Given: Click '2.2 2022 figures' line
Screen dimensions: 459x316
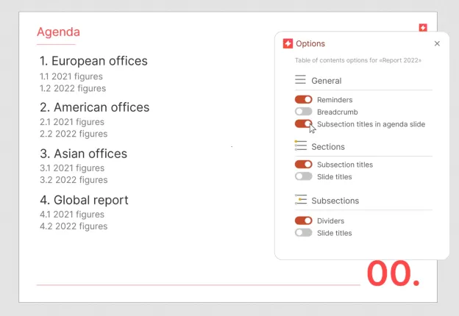Looking at the screenshot, I should pyautogui.click(x=74, y=134).
